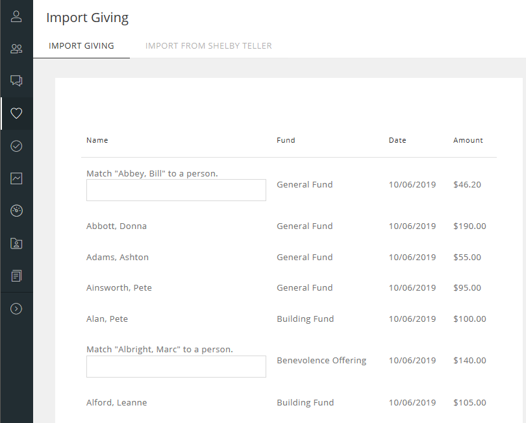Screen dimensions: 526x423
Task: Select the heart Giving icon
Action: (x=16, y=114)
